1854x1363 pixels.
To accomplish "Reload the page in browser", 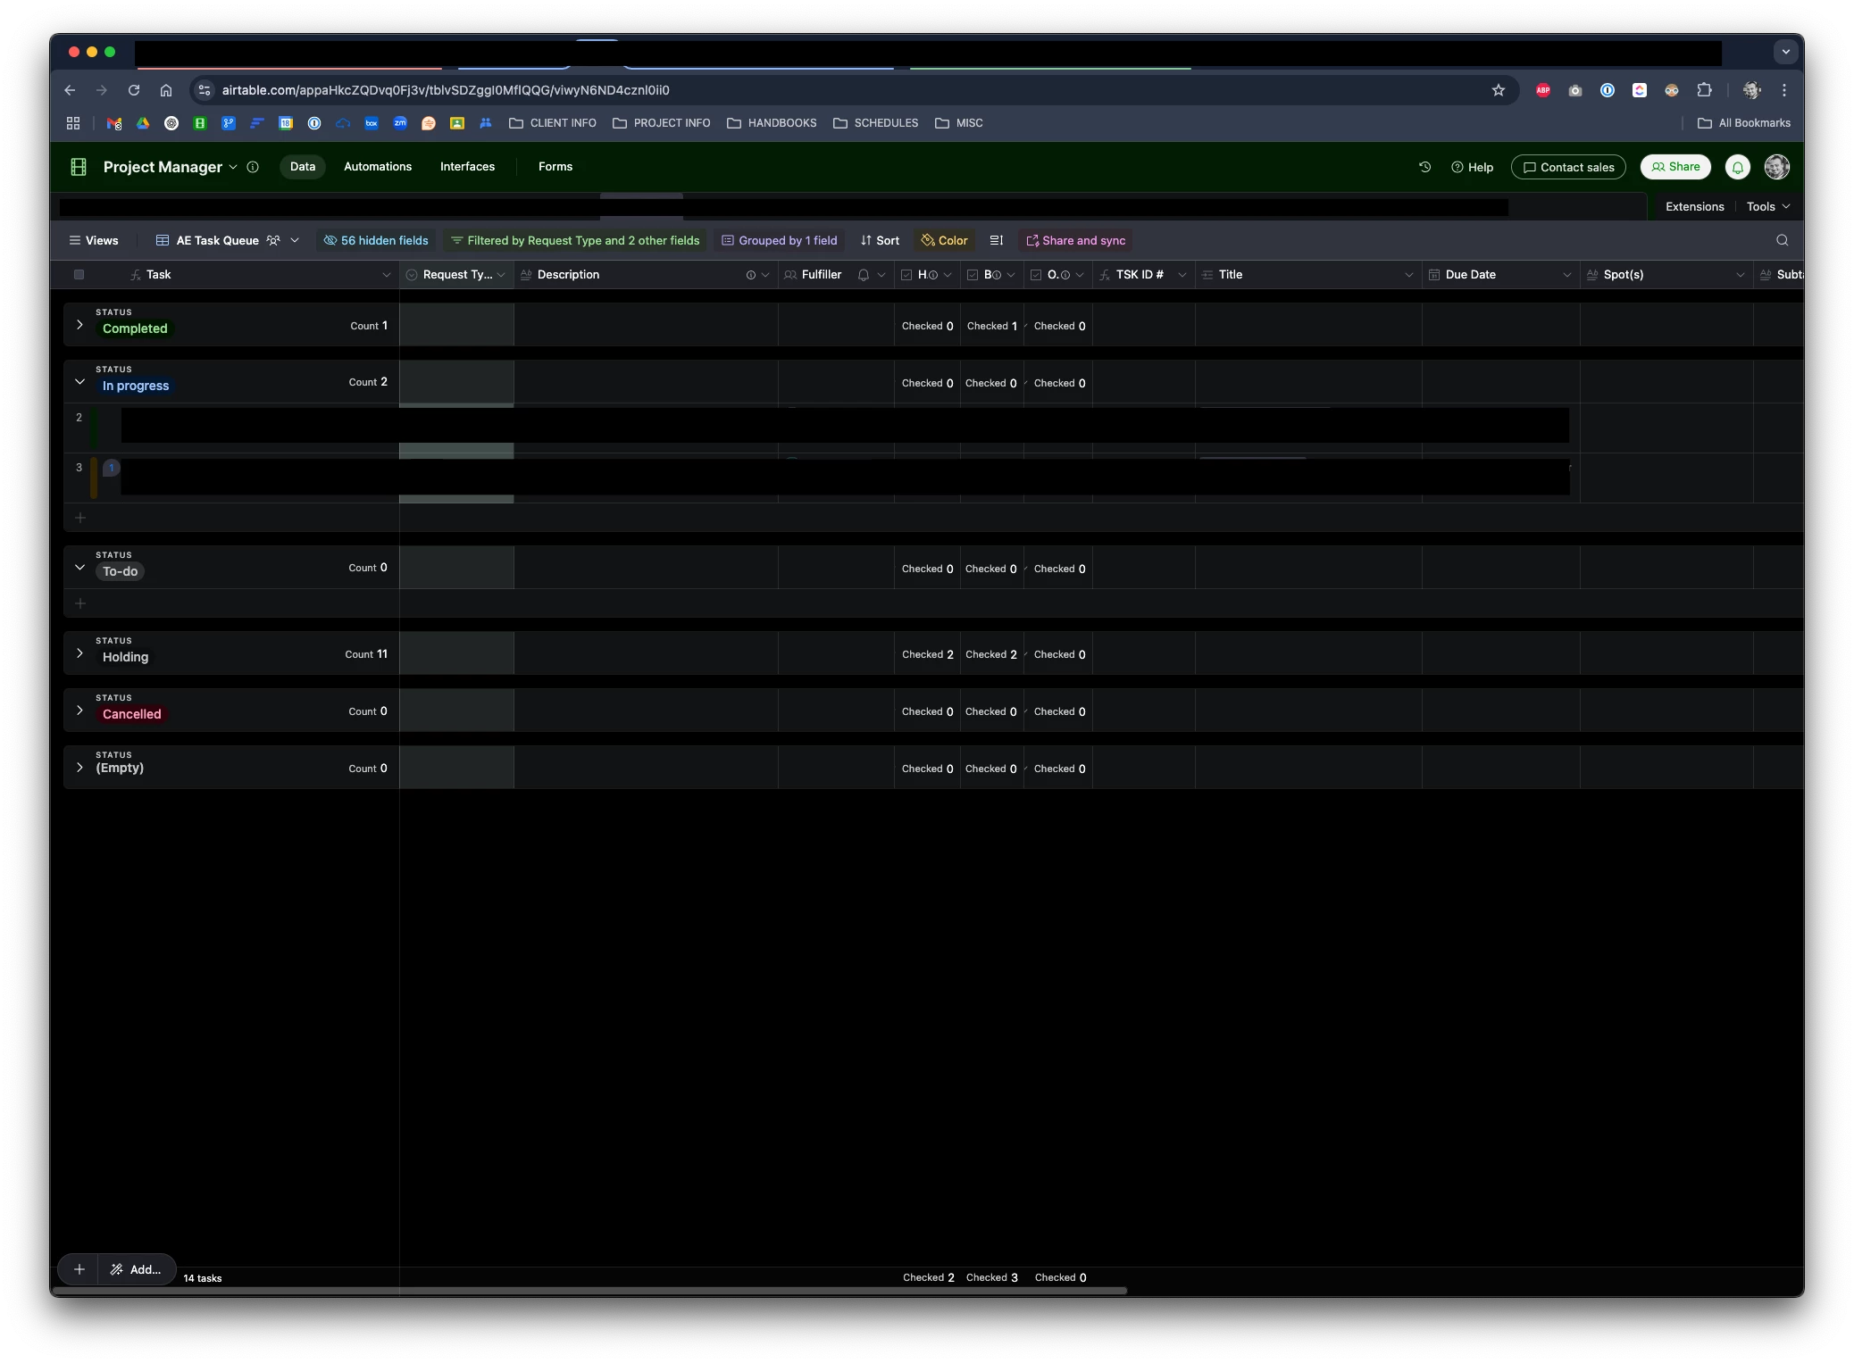I will (x=134, y=90).
